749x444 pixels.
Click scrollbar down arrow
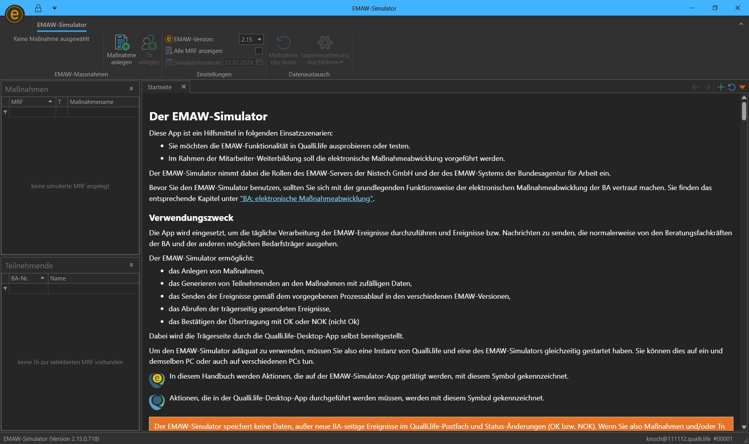click(744, 427)
